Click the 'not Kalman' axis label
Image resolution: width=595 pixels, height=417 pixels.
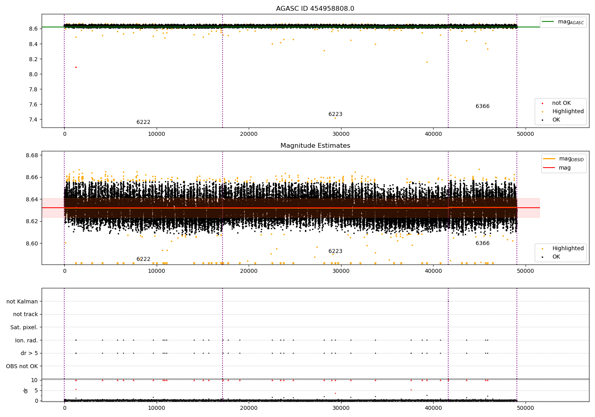[x=22, y=301]
